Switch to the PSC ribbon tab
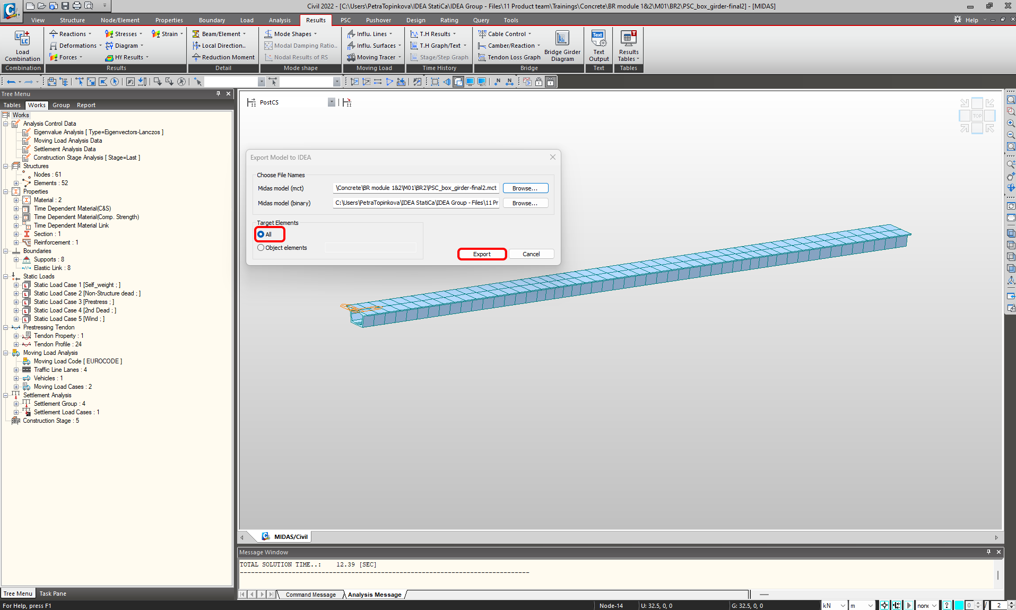Viewport: 1016px width, 610px height. (x=345, y=20)
